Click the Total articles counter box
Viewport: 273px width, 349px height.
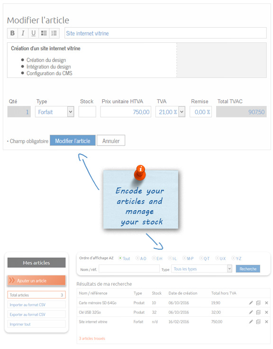point(36,295)
